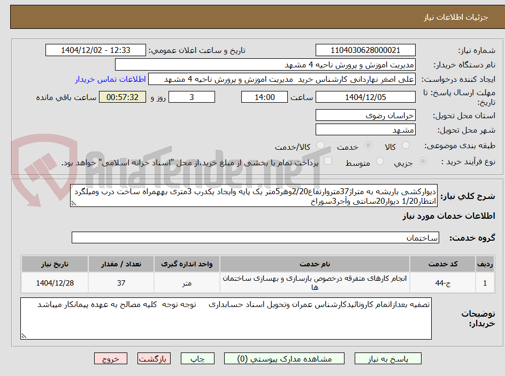The width and height of the screenshot is (505, 376).
Task: Click the خروج exit button
Action: pos(110,358)
